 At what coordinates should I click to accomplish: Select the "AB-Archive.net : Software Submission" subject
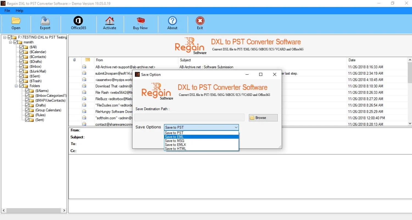[206, 67]
